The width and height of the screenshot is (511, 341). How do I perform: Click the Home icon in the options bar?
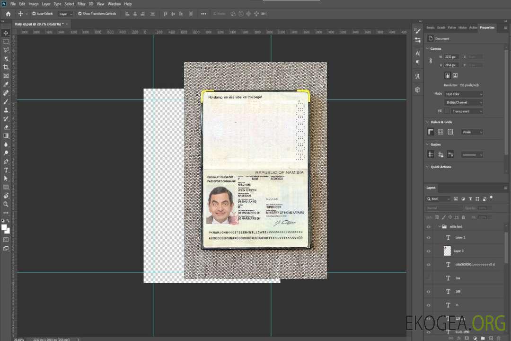[8, 14]
